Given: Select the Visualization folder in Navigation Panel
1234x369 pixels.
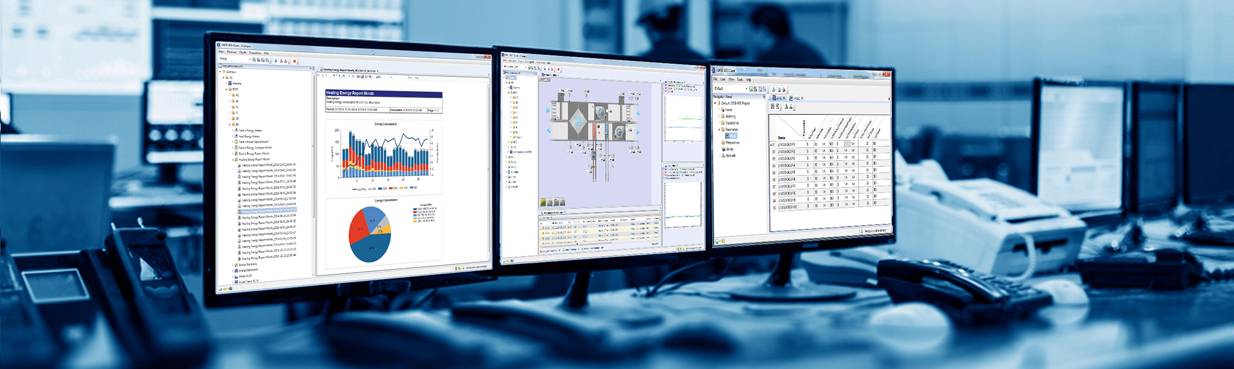Looking at the screenshot, I should pos(731,123).
